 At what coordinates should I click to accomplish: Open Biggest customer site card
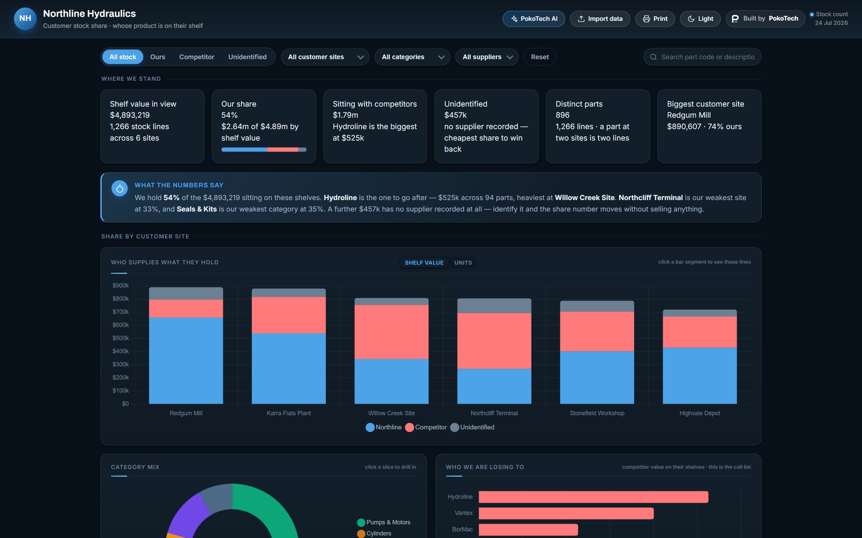tap(709, 126)
